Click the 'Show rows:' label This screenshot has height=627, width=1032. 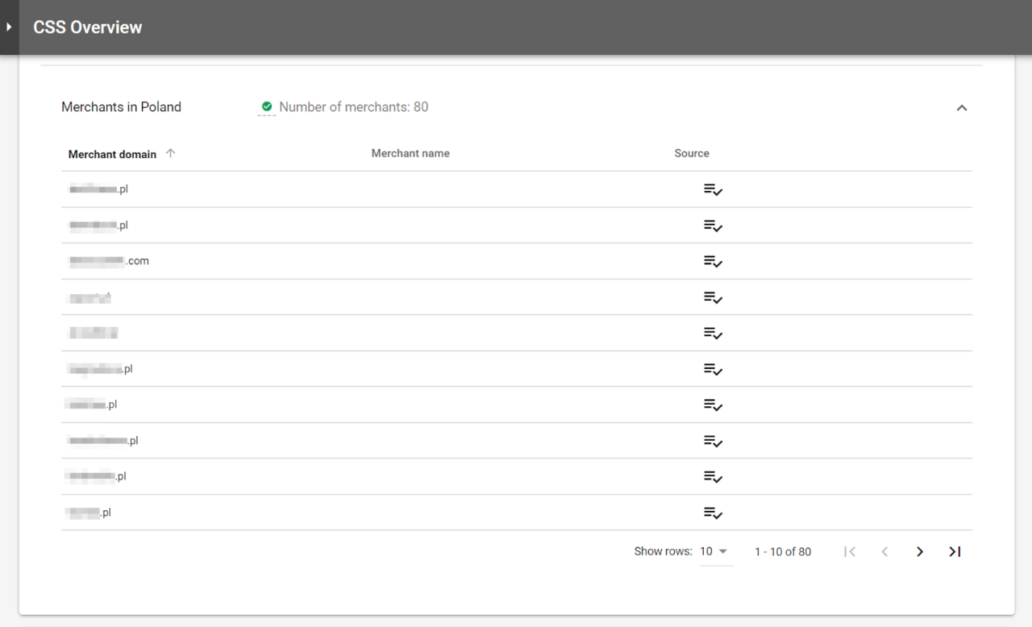[663, 552]
